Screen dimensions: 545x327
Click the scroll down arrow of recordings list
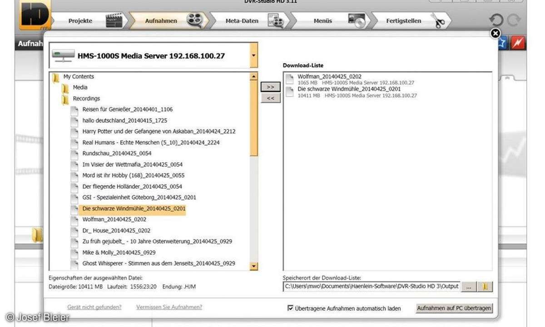[253, 267]
